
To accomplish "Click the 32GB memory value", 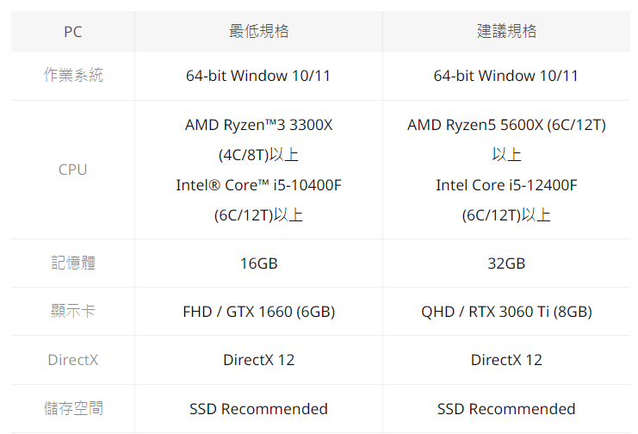I will (x=506, y=263).
